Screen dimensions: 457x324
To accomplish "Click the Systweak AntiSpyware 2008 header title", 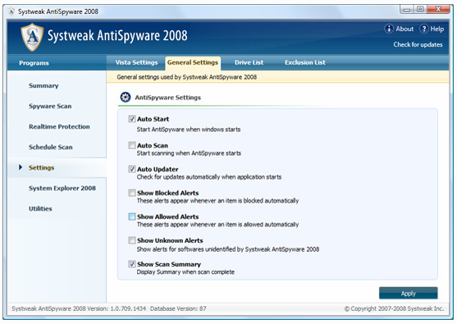I will [x=117, y=36].
